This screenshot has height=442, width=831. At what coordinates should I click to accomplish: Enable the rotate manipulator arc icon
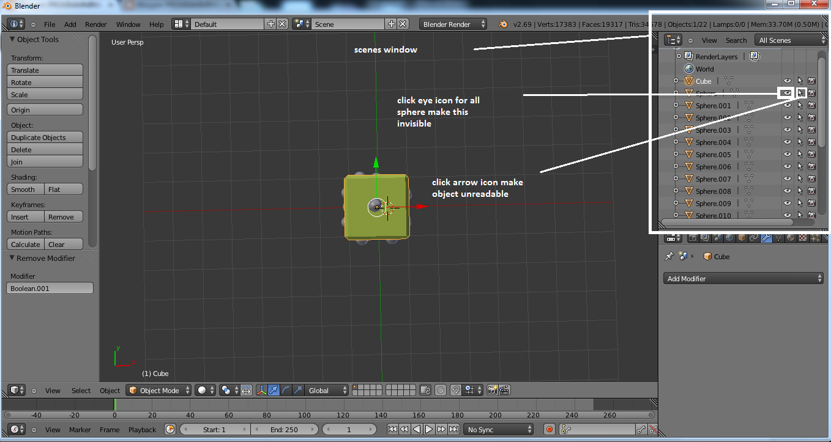click(286, 390)
